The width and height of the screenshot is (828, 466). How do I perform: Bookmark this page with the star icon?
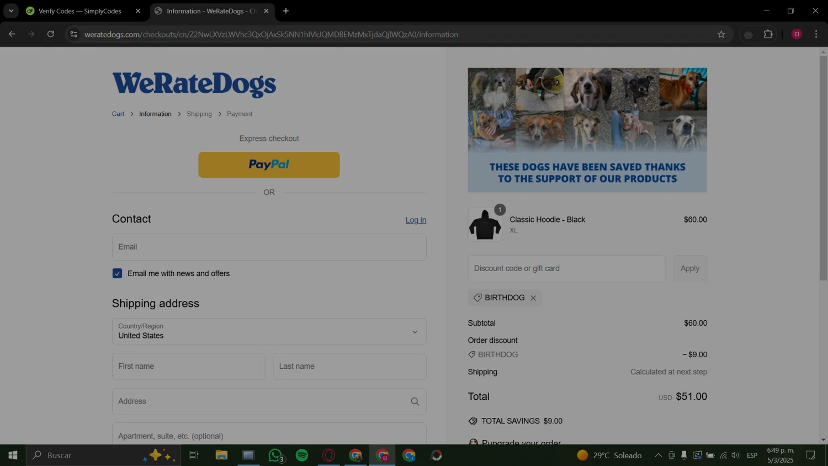click(x=721, y=34)
